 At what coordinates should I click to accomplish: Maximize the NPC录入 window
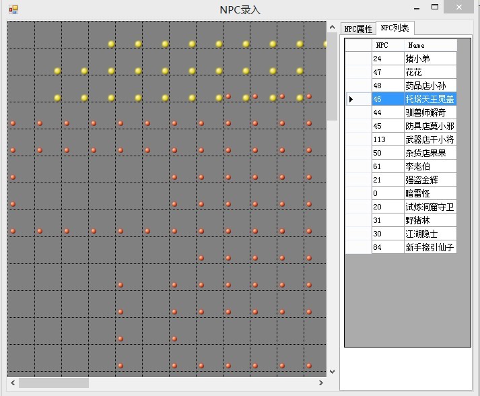tap(435, 7)
